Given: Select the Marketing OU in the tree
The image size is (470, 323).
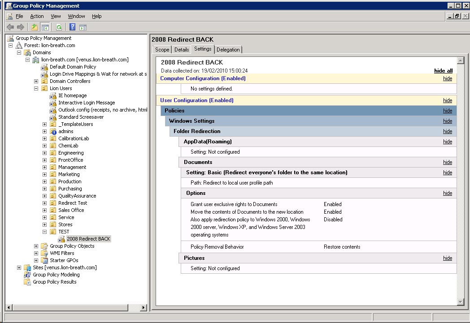Looking at the screenshot, I should click(69, 174).
